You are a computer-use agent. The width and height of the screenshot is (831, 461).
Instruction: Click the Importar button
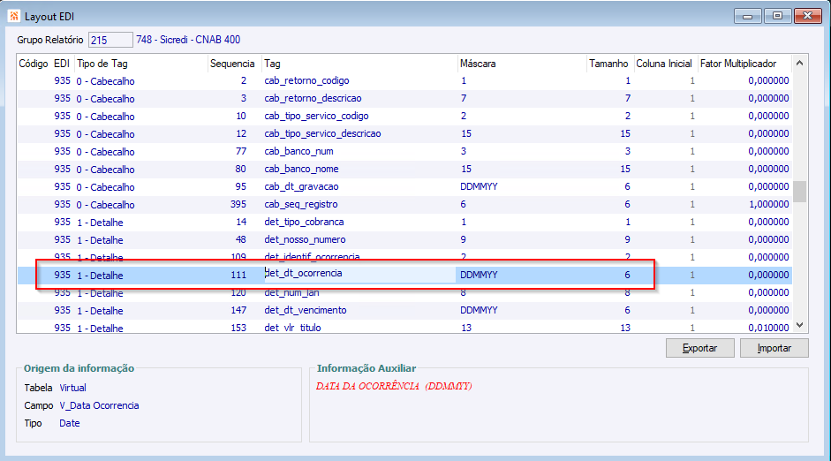(774, 348)
